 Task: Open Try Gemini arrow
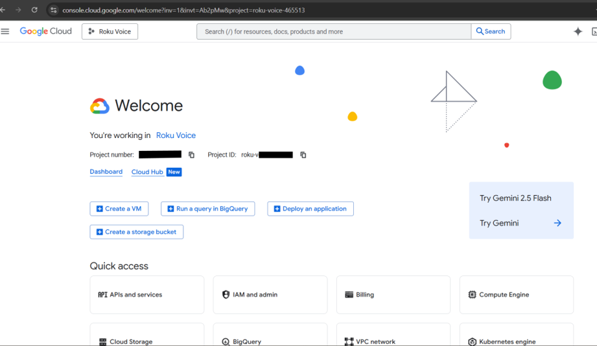(557, 223)
